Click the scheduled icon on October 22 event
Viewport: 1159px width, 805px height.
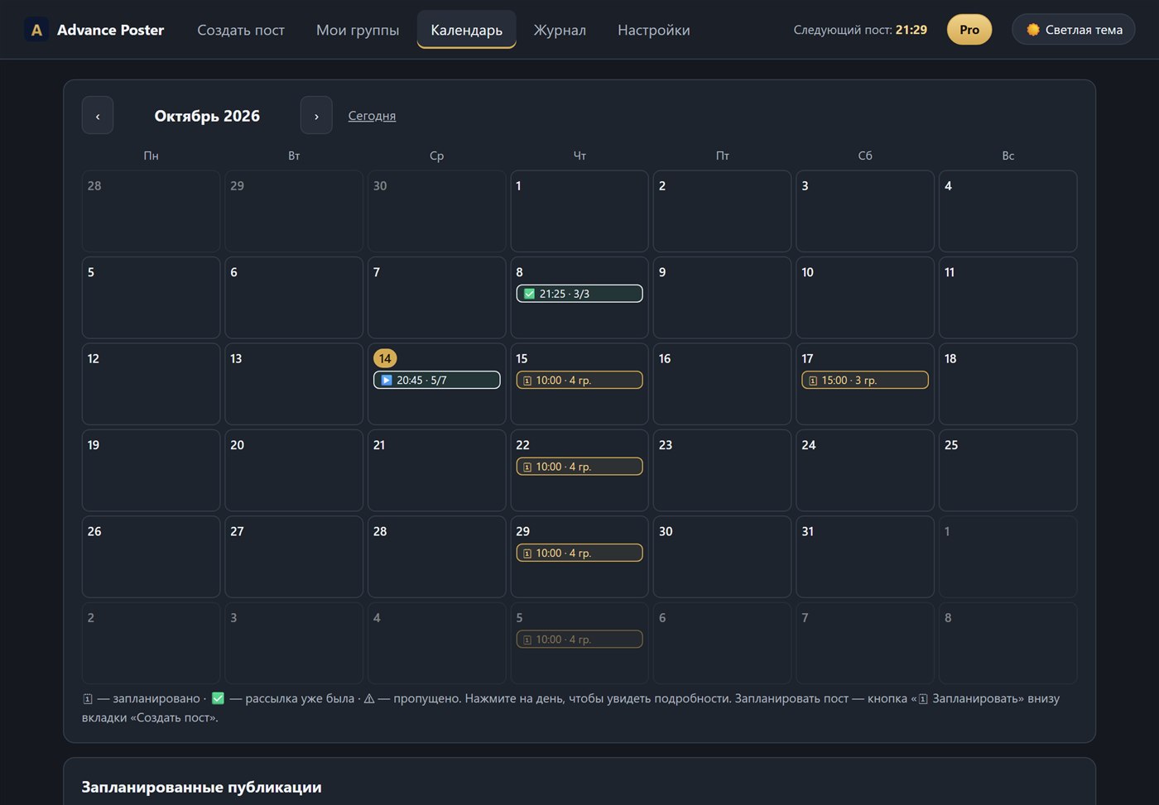[x=527, y=467]
